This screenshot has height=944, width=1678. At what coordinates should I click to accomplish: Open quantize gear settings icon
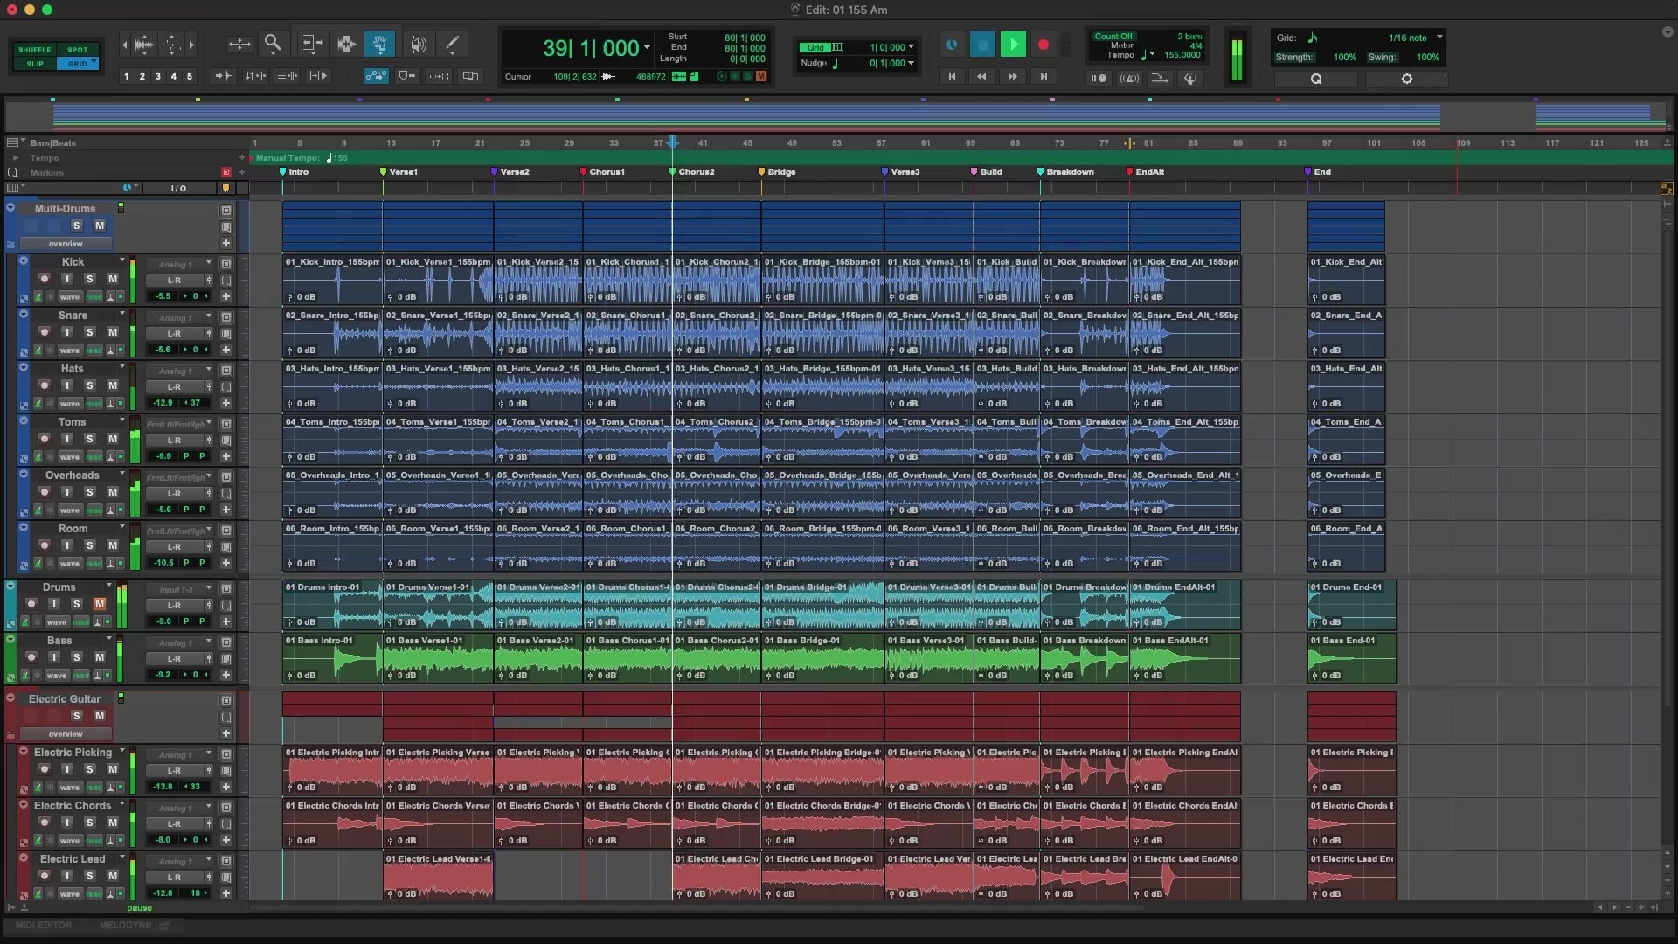coord(1406,79)
